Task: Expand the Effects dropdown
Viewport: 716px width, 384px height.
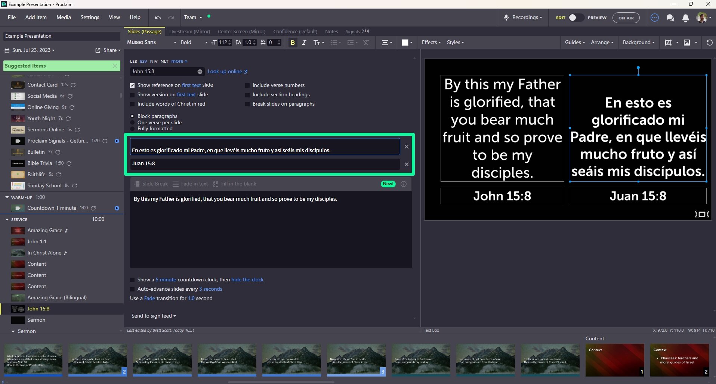Action: [431, 43]
